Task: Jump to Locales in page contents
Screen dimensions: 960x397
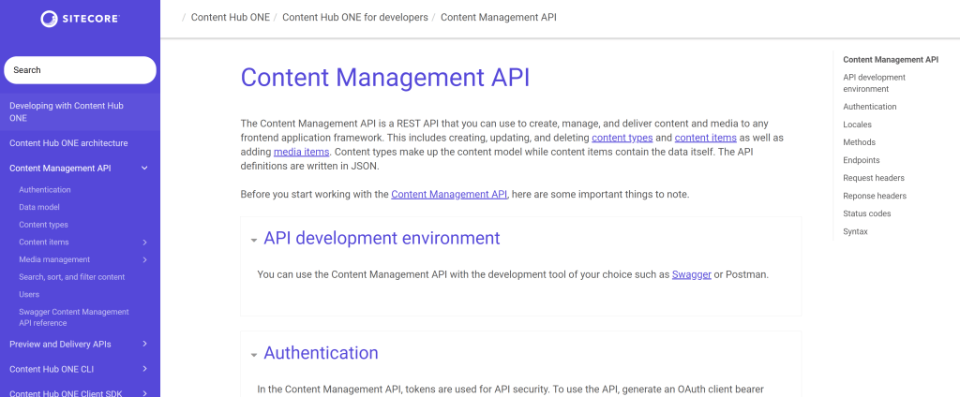Action: [x=857, y=125]
